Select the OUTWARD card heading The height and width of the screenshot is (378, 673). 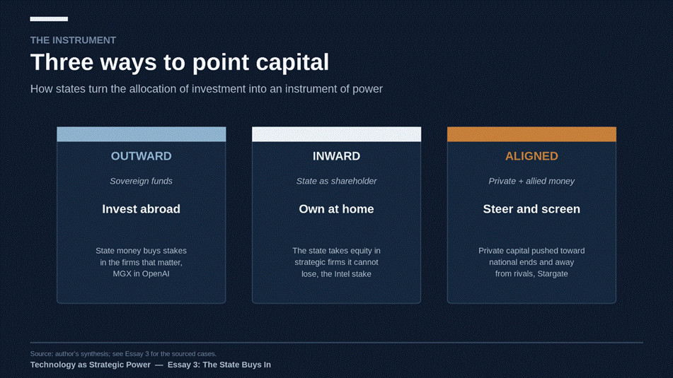coord(142,156)
